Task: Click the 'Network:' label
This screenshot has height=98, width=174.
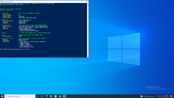Action: tap(6, 28)
